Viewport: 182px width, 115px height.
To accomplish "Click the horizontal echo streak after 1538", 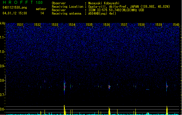I will pos(148,89).
